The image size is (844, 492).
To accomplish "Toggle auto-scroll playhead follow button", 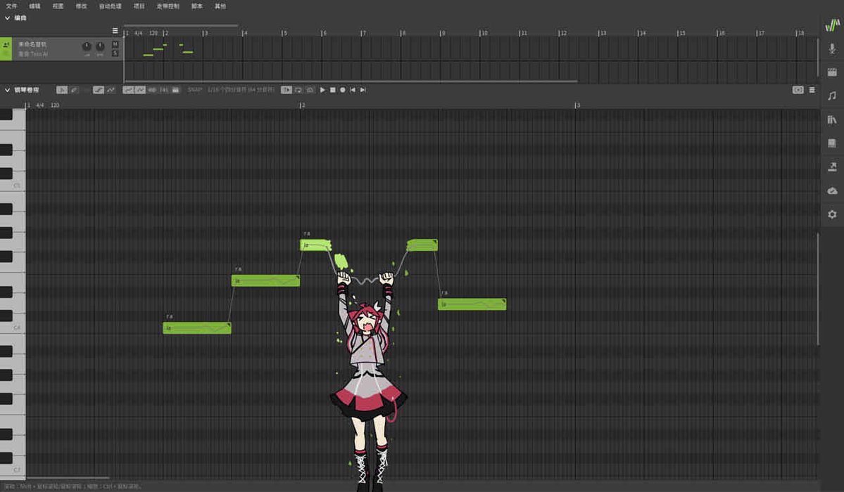I will point(286,90).
